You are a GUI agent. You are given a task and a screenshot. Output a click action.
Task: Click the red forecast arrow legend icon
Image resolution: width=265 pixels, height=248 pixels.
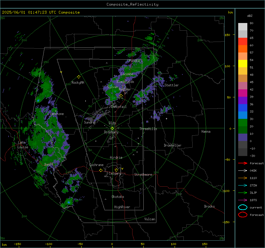pos(243,163)
